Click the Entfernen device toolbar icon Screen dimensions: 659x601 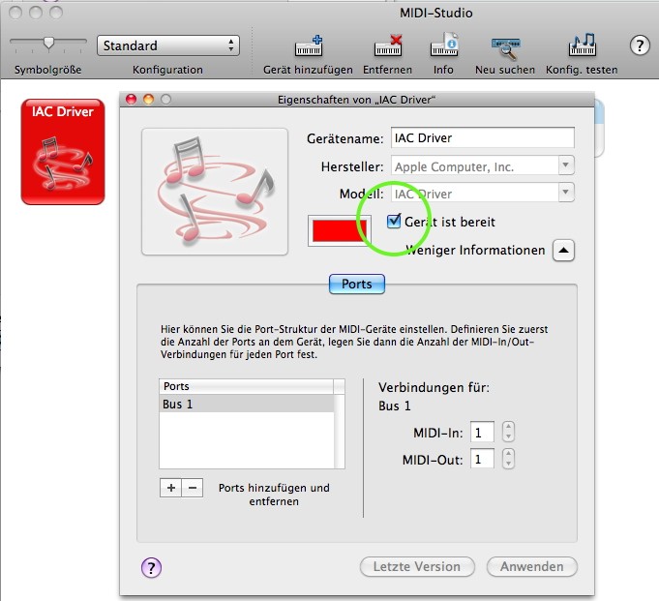point(387,45)
